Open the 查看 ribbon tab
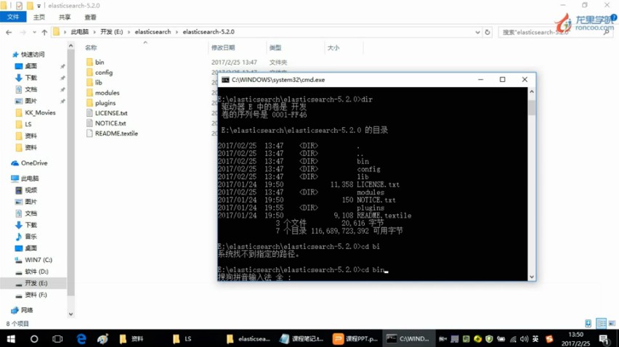The height and width of the screenshot is (347, 619). [90, 17]
